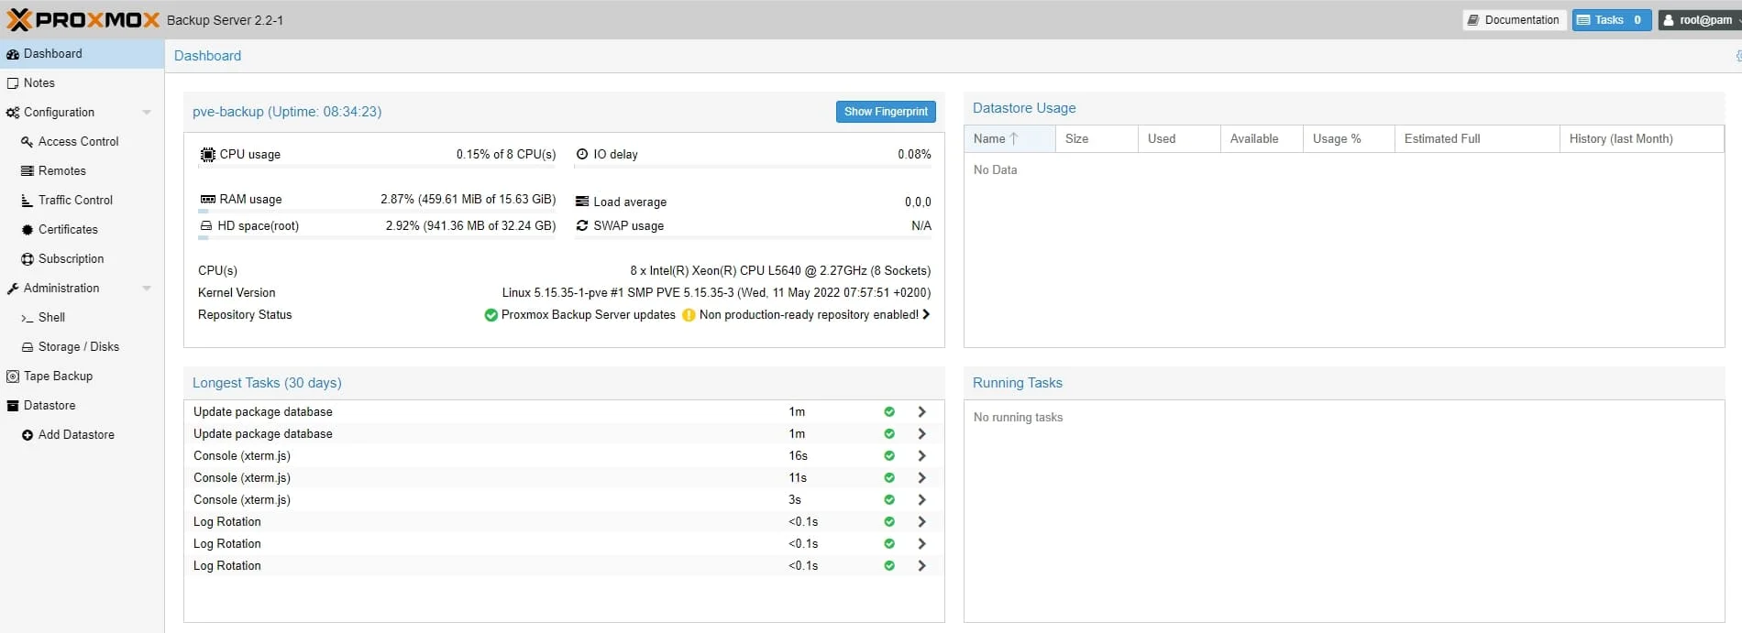Go to Remotes page

[x=82, y=170]
